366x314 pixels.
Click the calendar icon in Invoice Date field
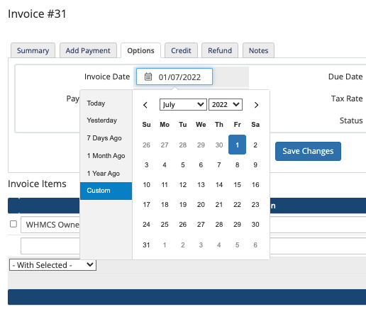[x=148, y=77]
